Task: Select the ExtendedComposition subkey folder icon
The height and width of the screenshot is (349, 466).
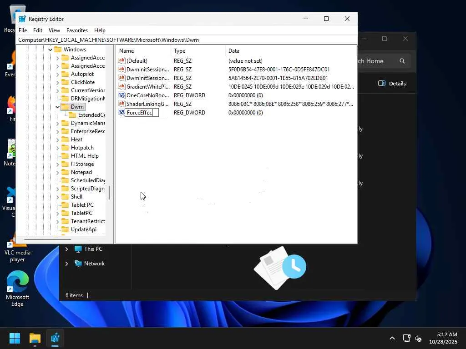Action: [72, 115]
